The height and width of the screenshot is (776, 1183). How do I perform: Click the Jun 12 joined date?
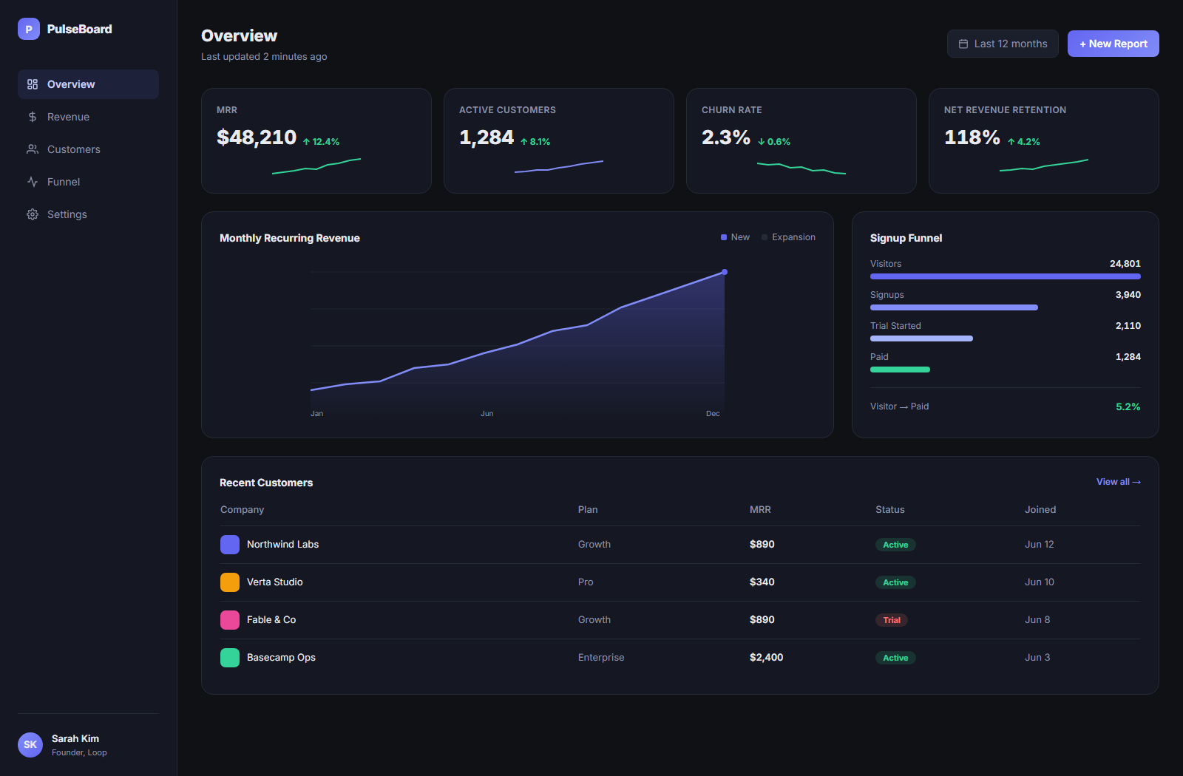[x=1040, y=545]
